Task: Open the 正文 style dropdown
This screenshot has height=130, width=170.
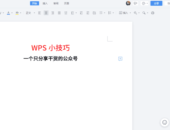Action: [30, 13]
